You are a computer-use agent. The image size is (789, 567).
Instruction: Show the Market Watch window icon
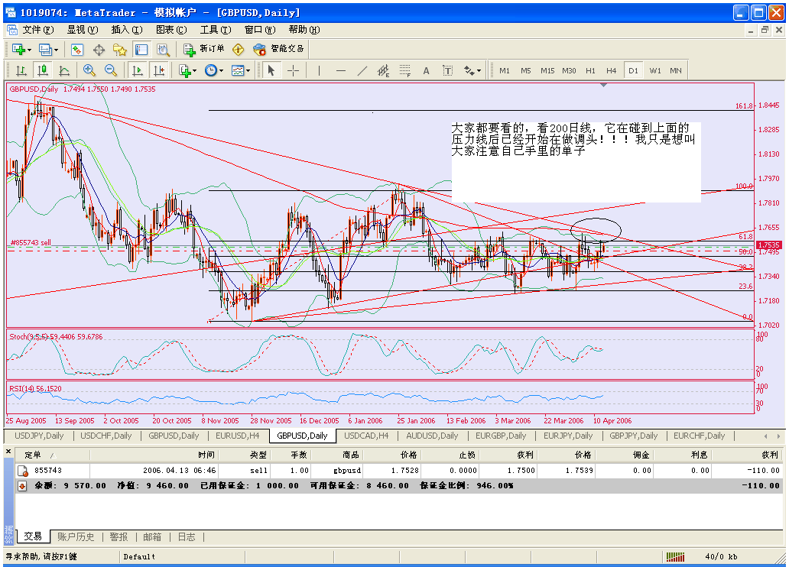click(77, 50)
